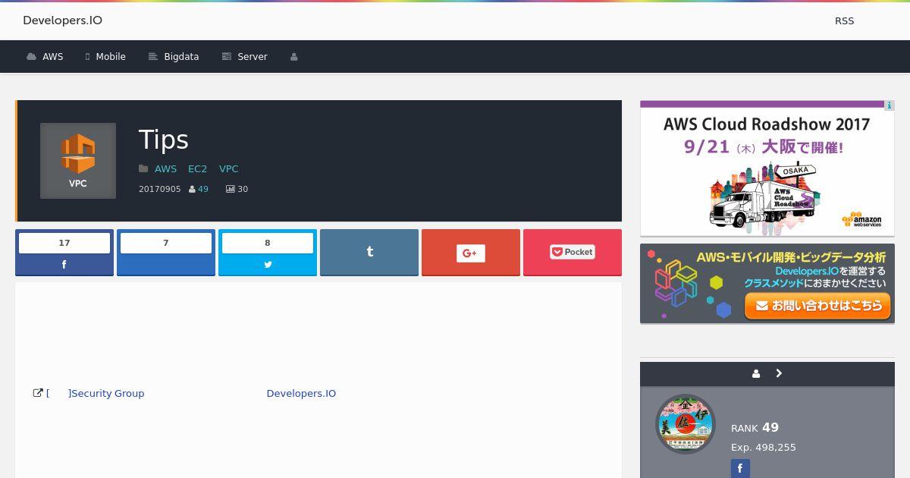Click the author avatar image
The width and height of the screenshot is (910, 478).
pos(686,424)
